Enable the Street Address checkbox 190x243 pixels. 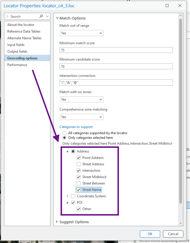(x=79, y=164)
